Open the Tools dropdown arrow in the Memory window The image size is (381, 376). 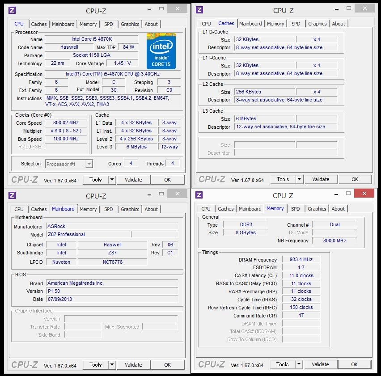299,364
